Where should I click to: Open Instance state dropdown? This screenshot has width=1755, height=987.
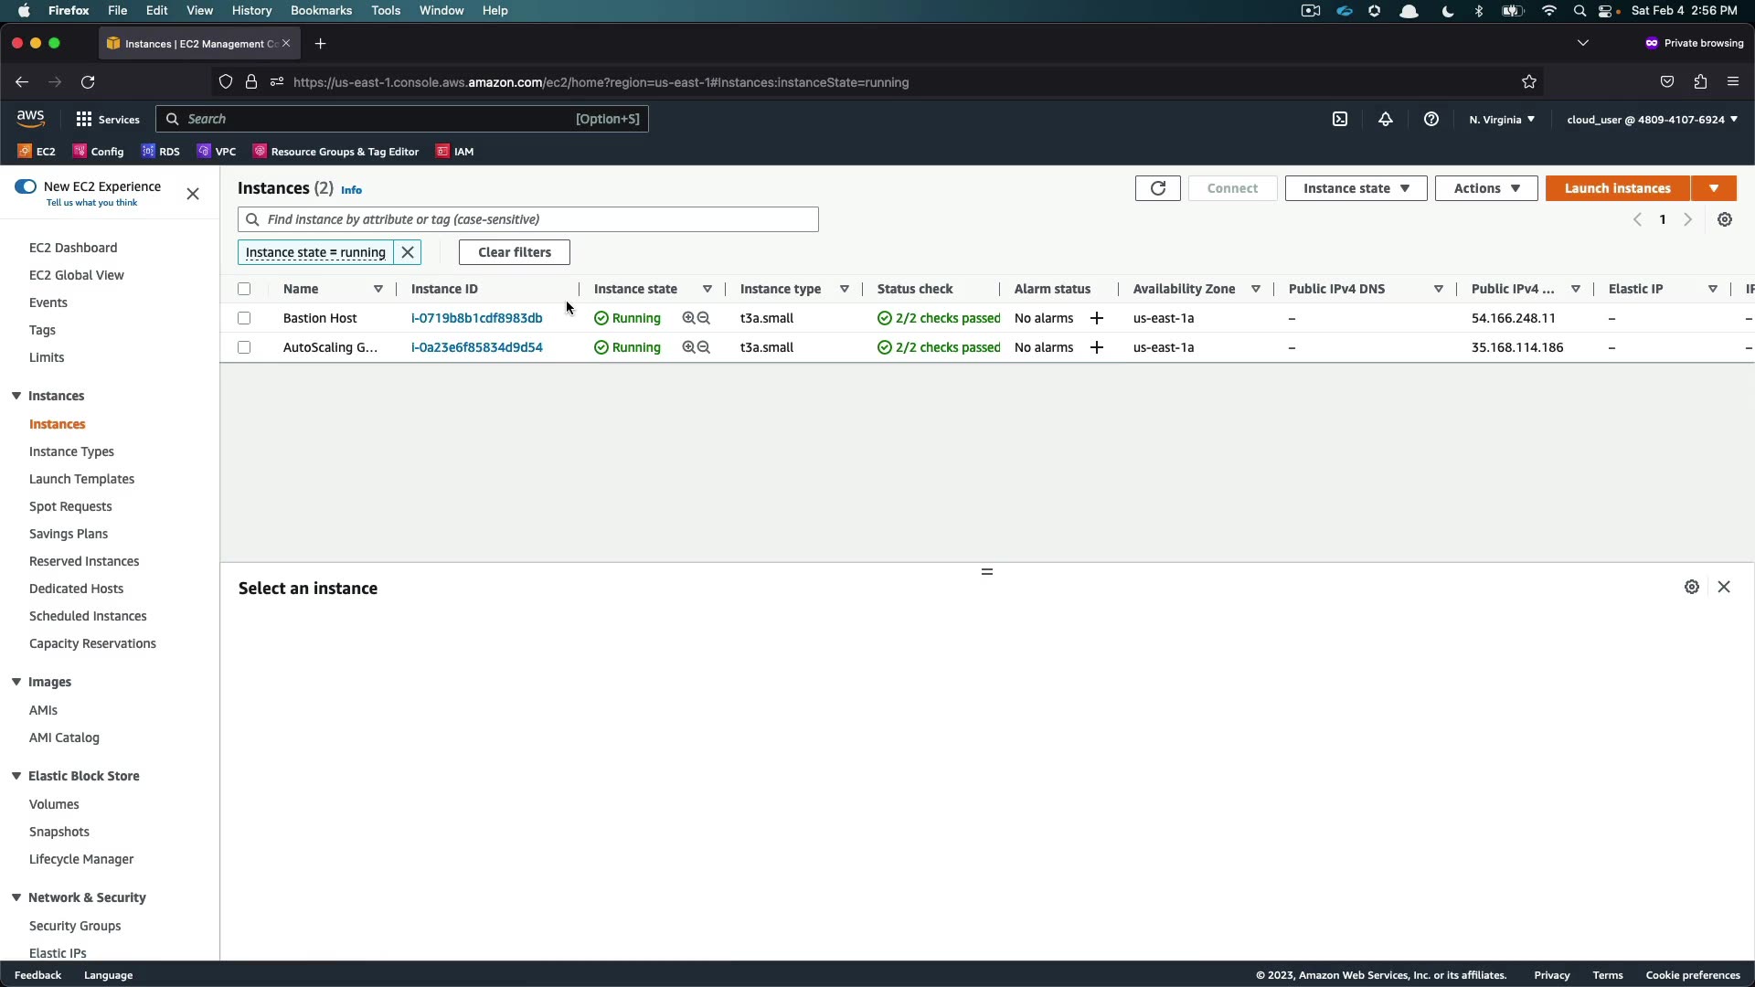pyautogui.click(x=1356, y=188)
